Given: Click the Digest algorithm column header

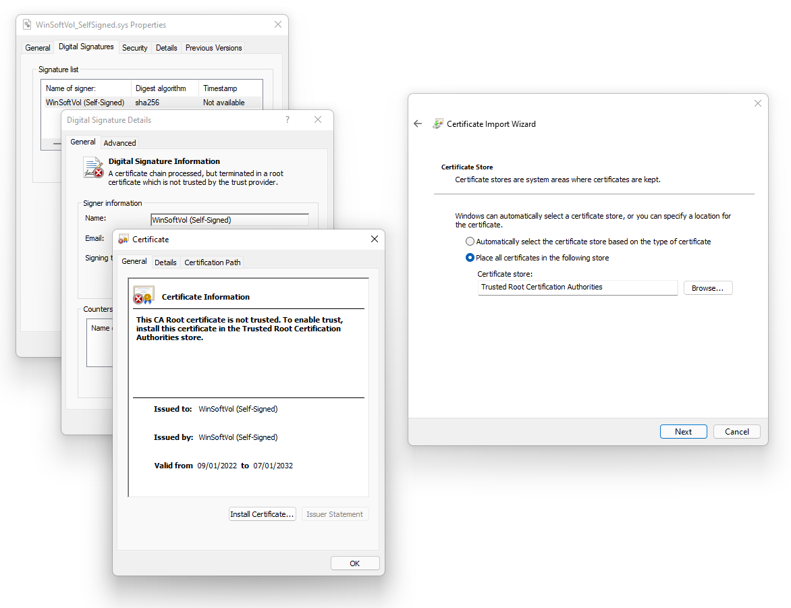Looking at the screenshot, I should 165,88.
